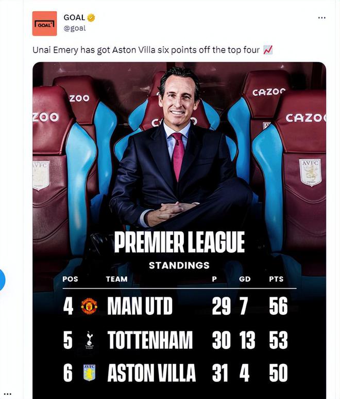Click the ellipsis at bottom left
The image size is (340, 399).
tap(8, 394)
